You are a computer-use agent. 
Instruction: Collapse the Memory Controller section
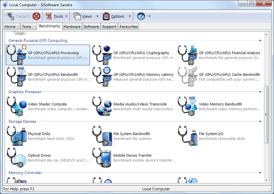260,173
